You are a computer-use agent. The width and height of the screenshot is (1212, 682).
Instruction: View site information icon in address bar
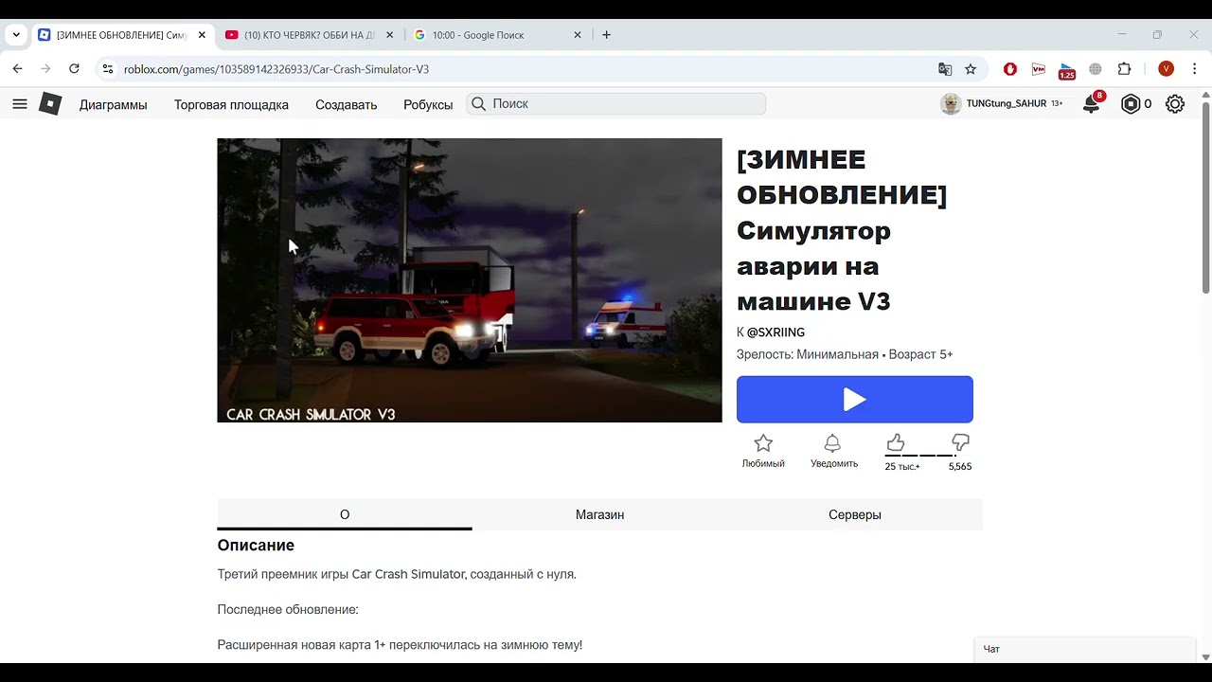click(x=108, y=69)
